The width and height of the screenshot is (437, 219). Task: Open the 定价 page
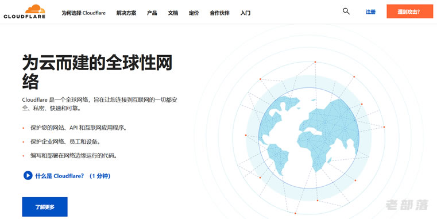[194, 13]
